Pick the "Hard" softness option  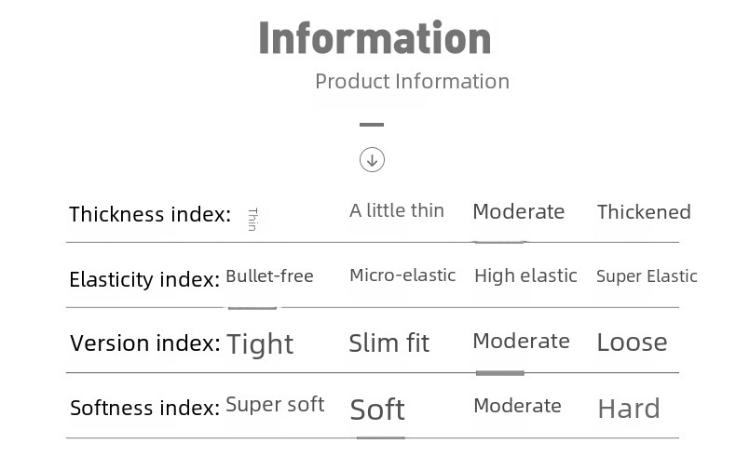(x=629, y=409)
